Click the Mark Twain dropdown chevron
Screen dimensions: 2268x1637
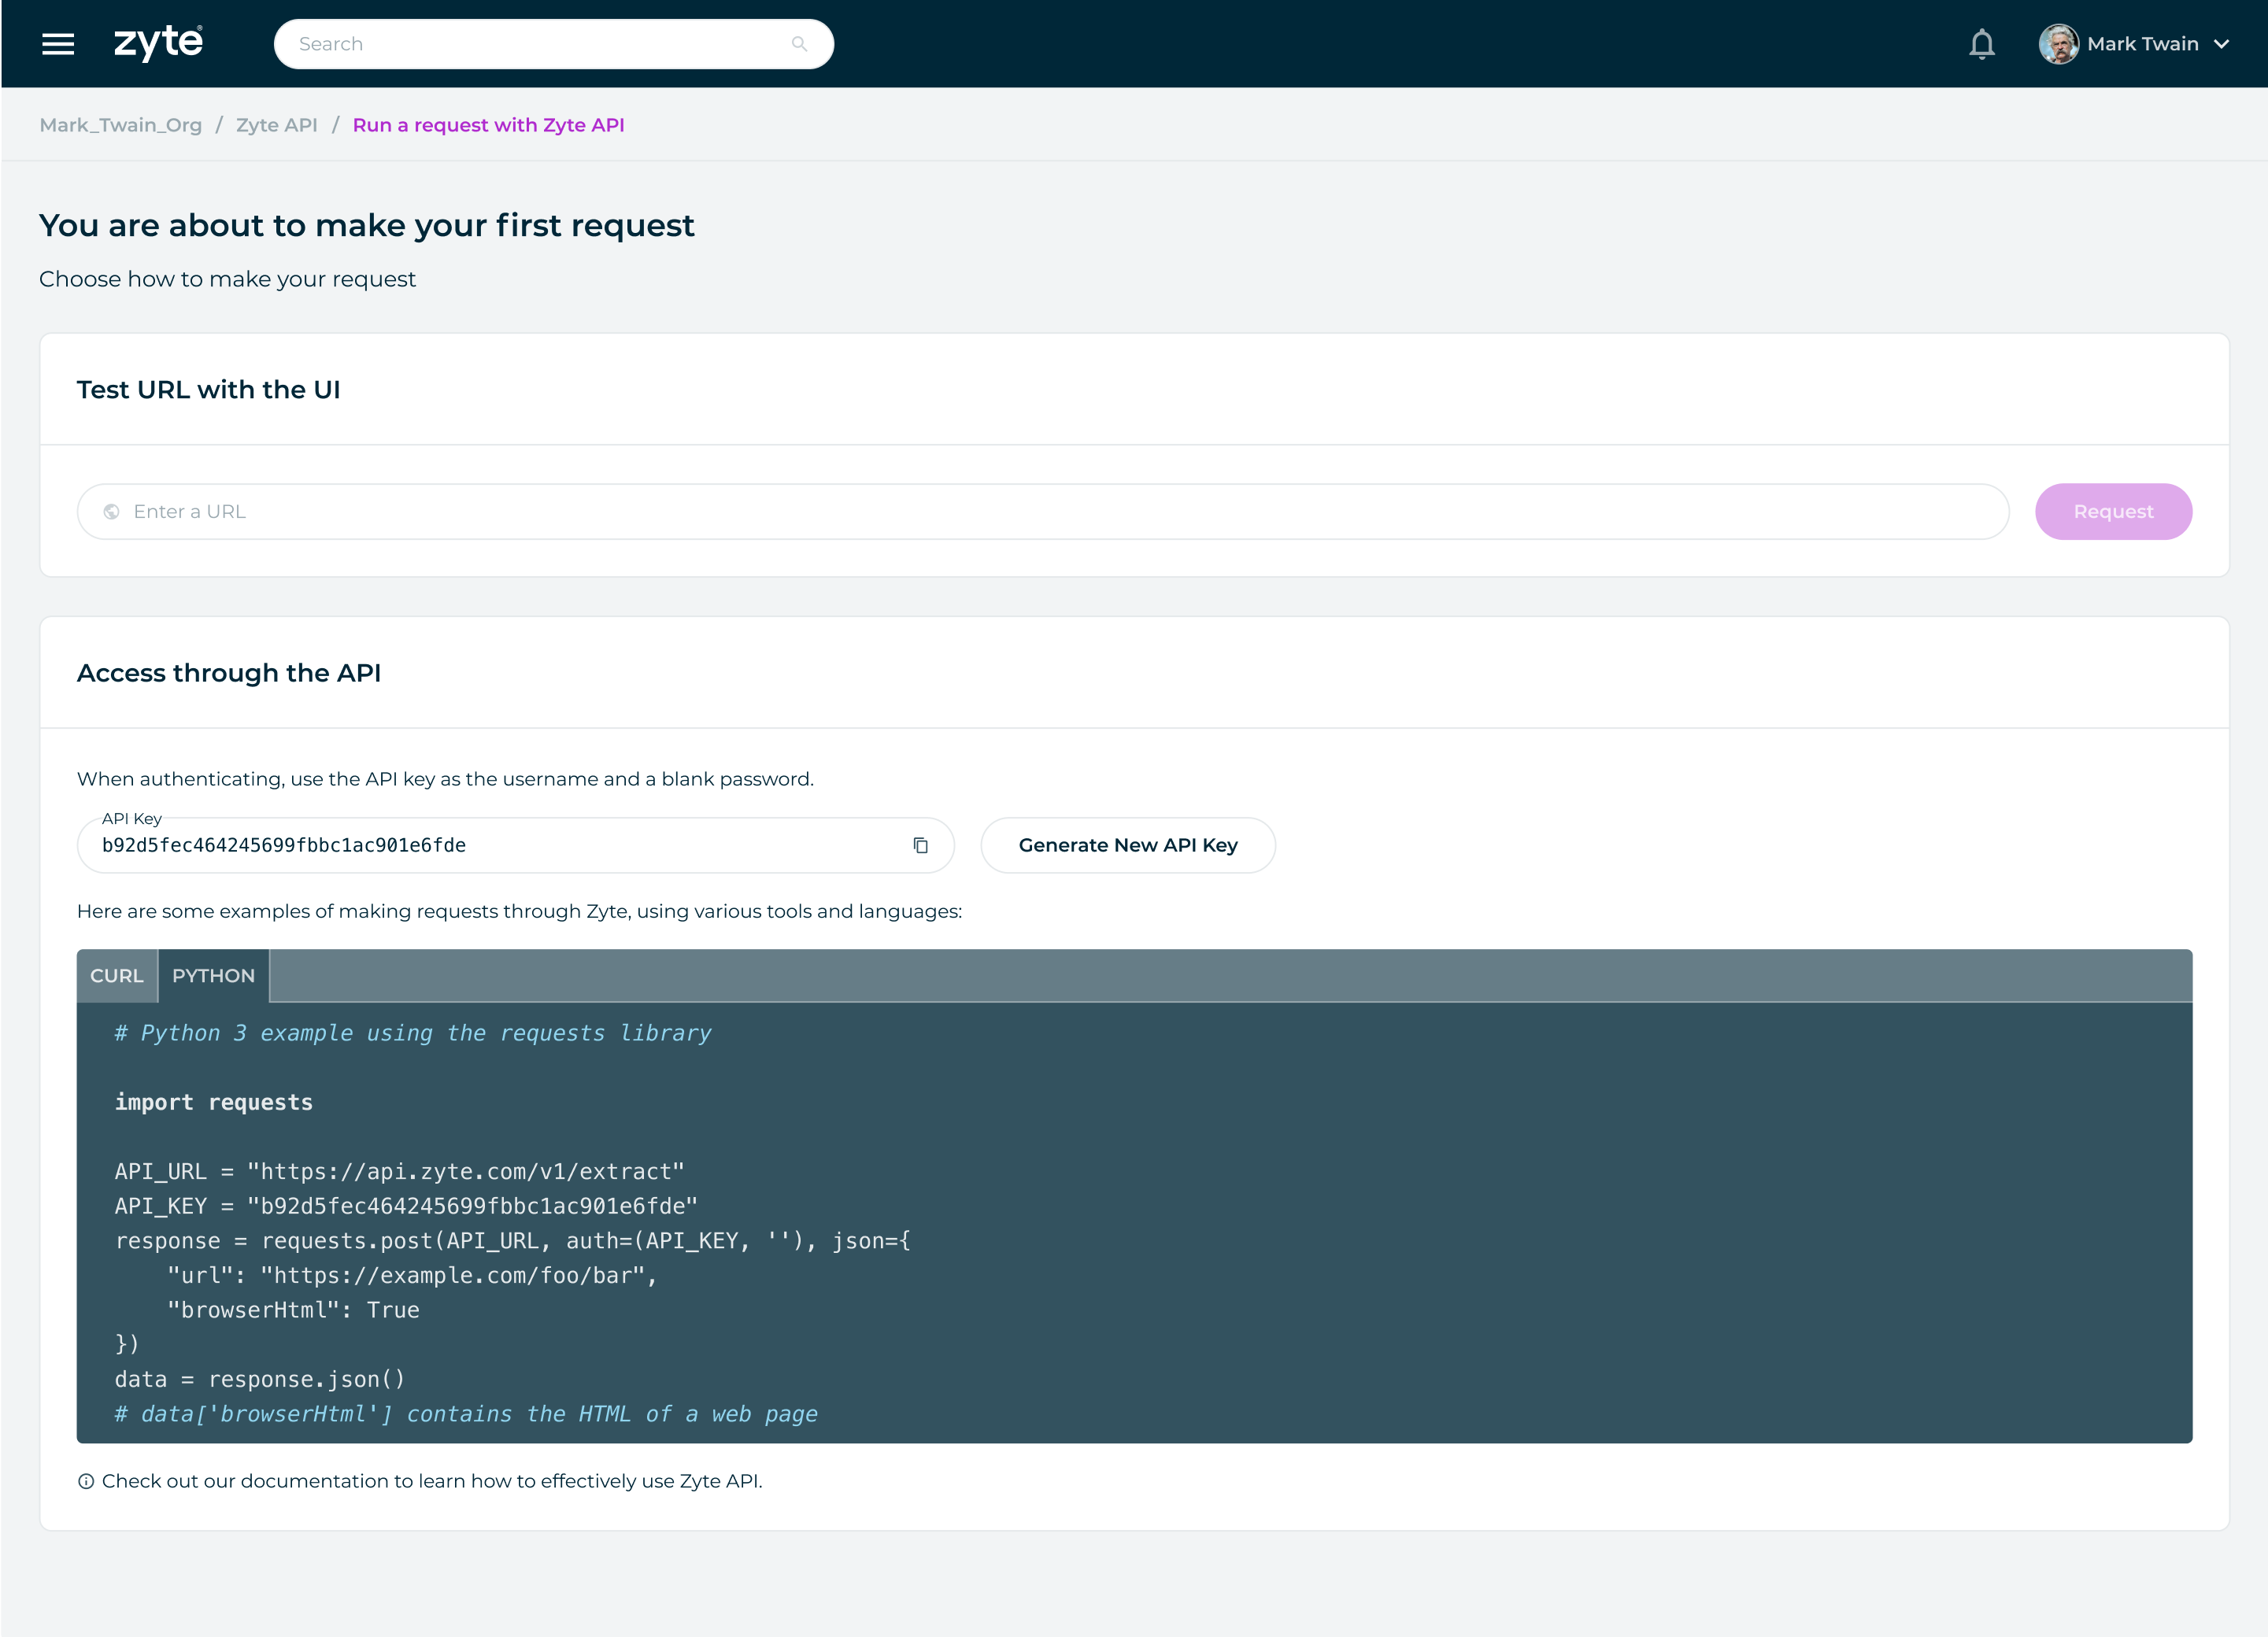[x=2221, y=42]
